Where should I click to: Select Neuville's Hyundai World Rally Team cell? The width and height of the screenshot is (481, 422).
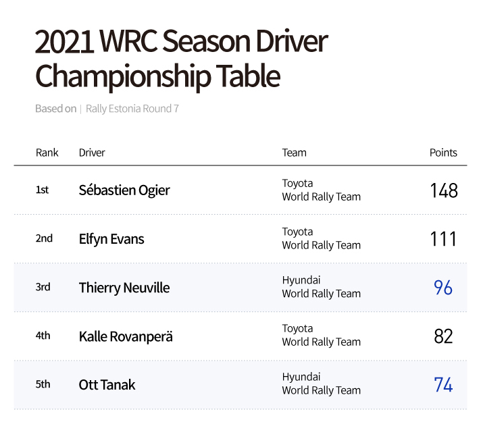(321, 287)
